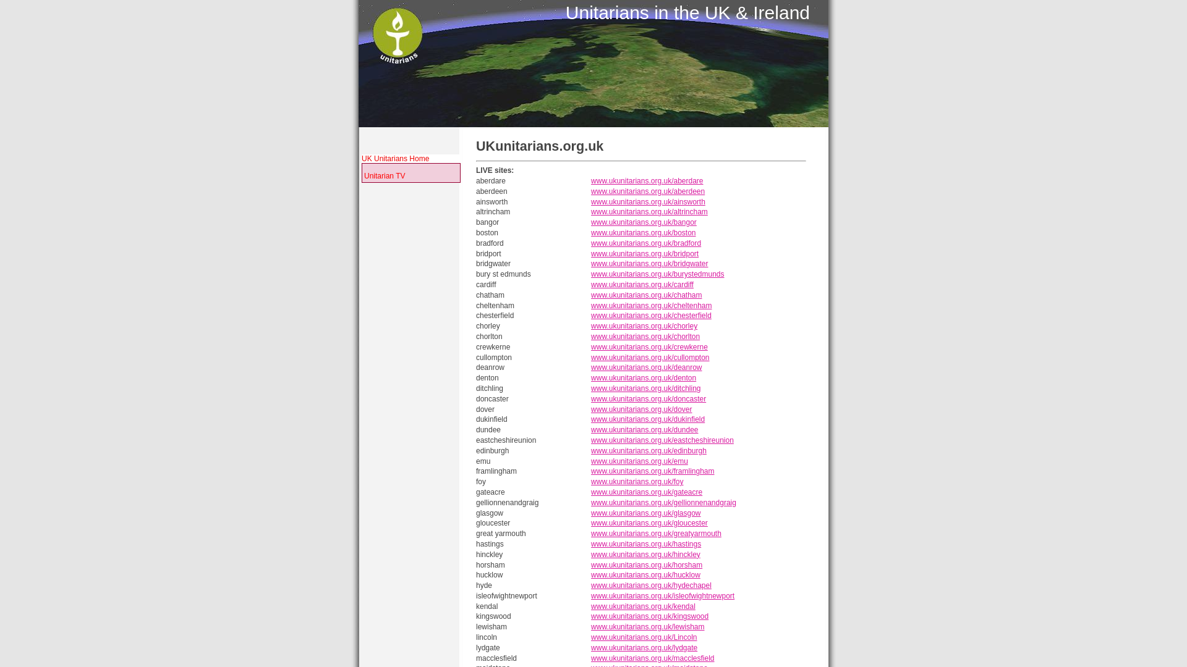Open the bangor site link
Viewport: 1187px width, 667px height.
644,222
